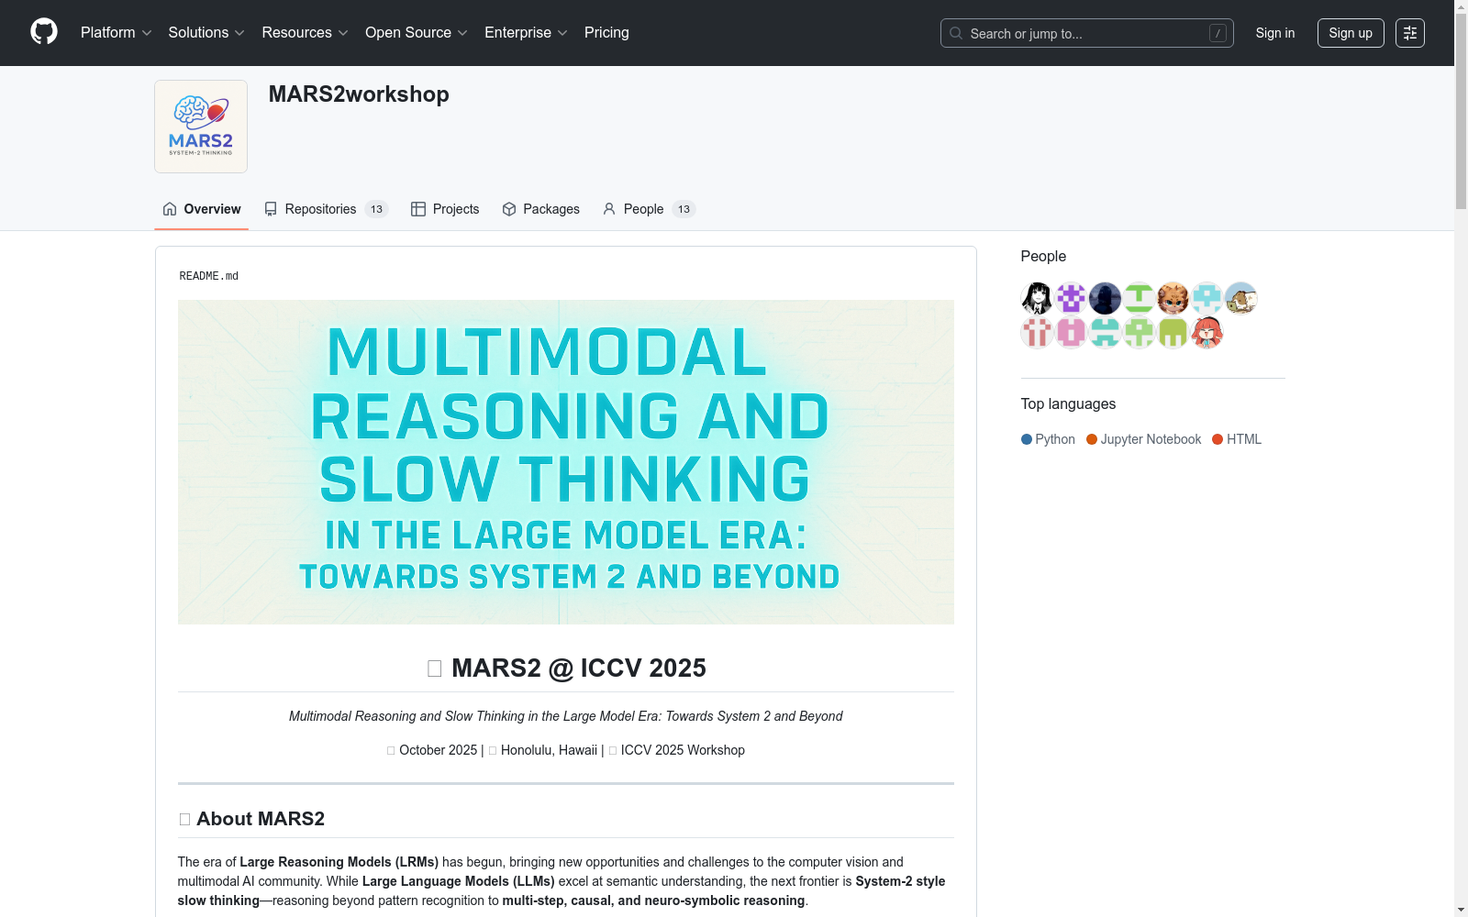Switch to the Packages tab

[x=541, y=209]
